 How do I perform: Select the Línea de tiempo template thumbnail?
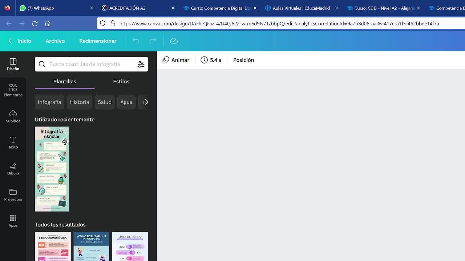point(130,246)
